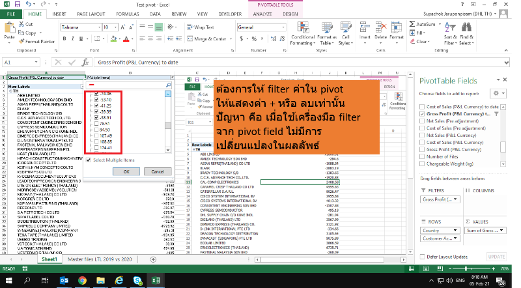Toggle Select Multiple Items checkbox
The height and width of the screenshot is (288, 521).
89,160
